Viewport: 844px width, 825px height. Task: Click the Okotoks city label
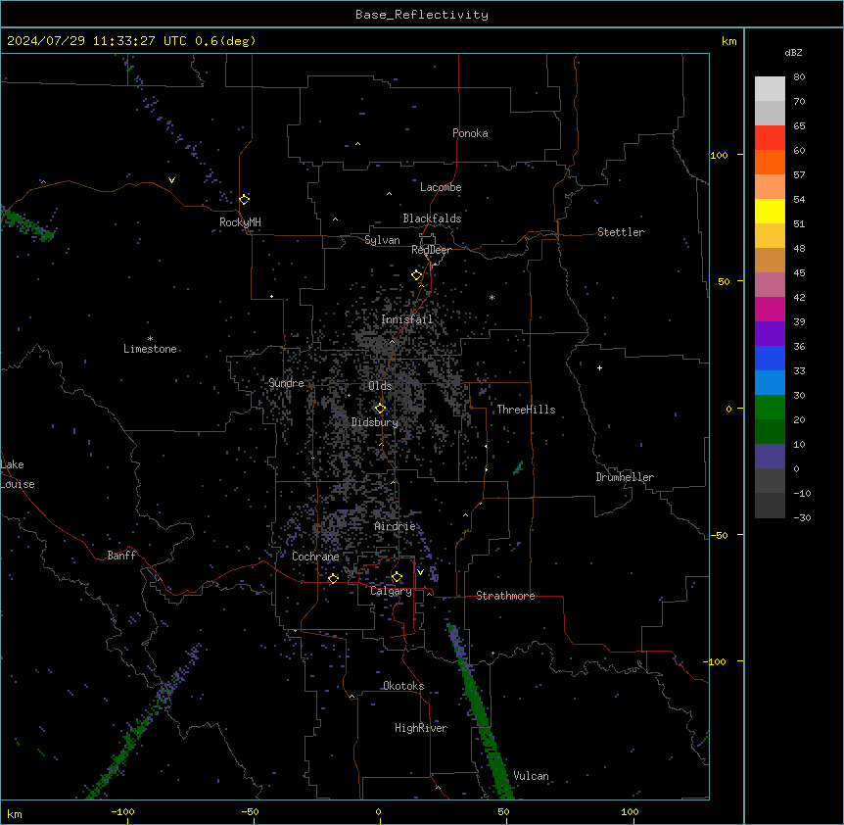tap(403, 686)
